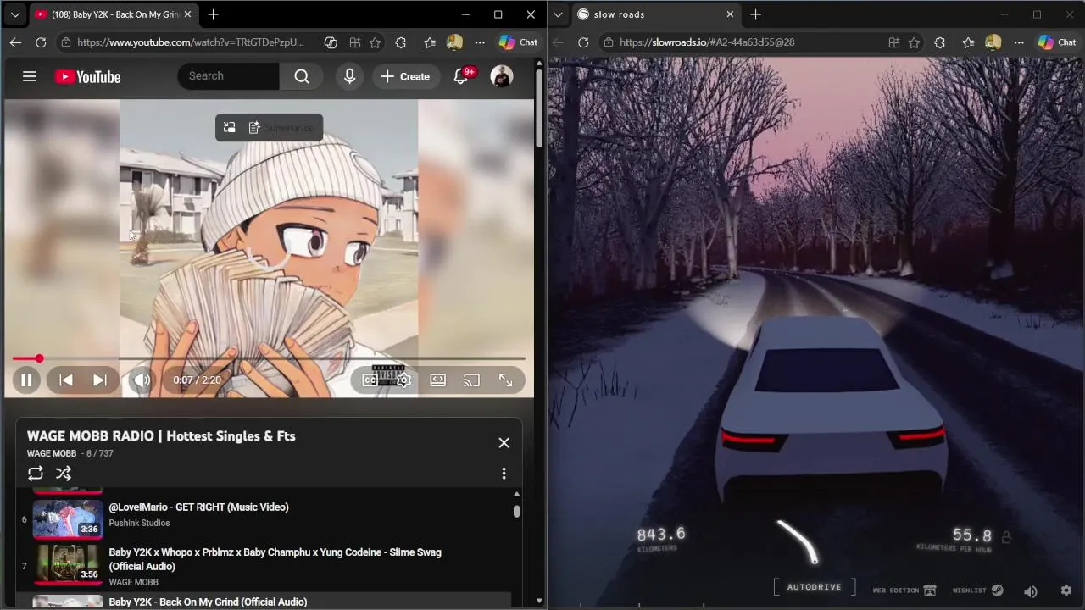Open the Steam WISHLIST link
Viewport: 1085px width, 610px height.
[977, 591]
